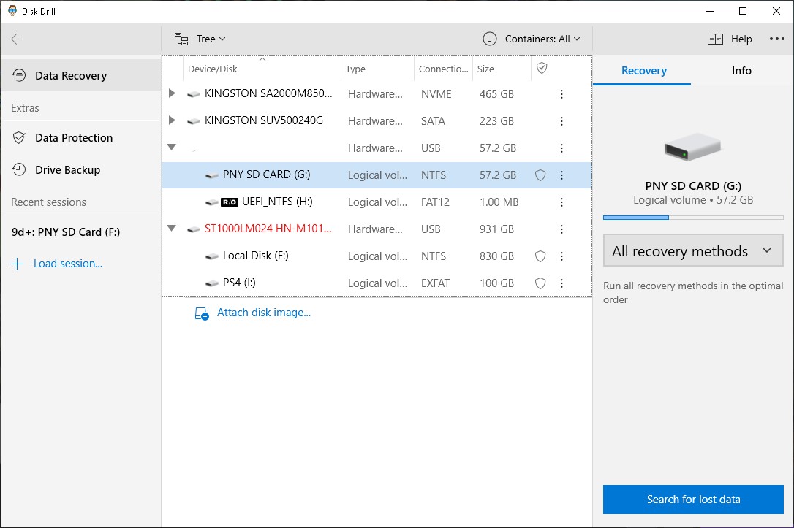Click the Data Recovery sidebar icon
This screenshot has height=528, width=794.
click(19, 75)
